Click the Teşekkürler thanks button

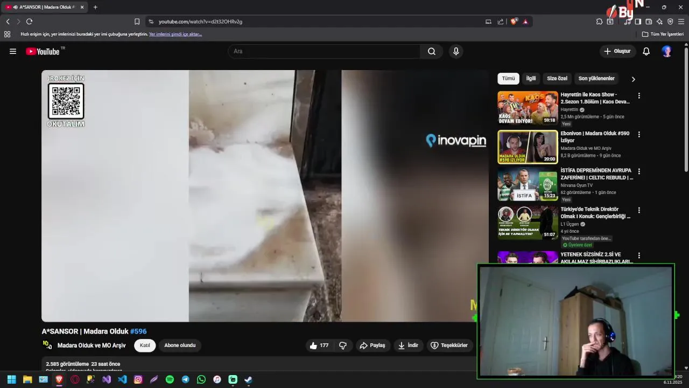click(x=449, y=345)
